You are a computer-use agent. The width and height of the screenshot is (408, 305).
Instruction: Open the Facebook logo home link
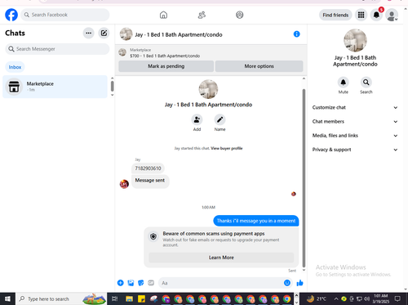11,15
